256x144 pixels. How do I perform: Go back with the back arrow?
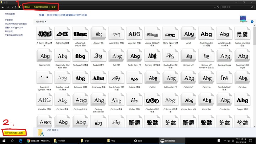[3, 7]
